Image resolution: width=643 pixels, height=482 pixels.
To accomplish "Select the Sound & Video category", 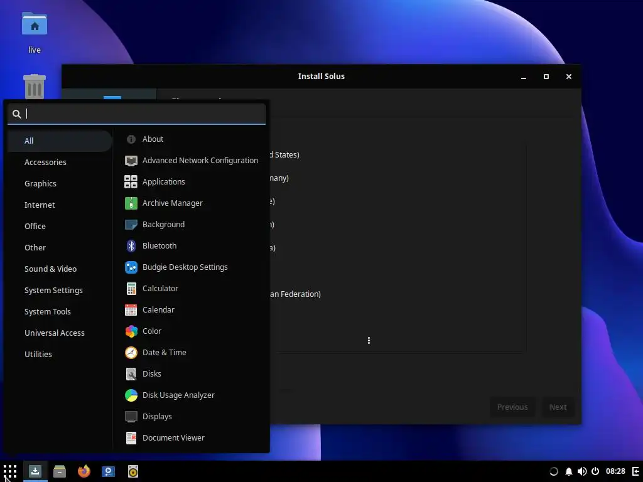I will [60, 269].
